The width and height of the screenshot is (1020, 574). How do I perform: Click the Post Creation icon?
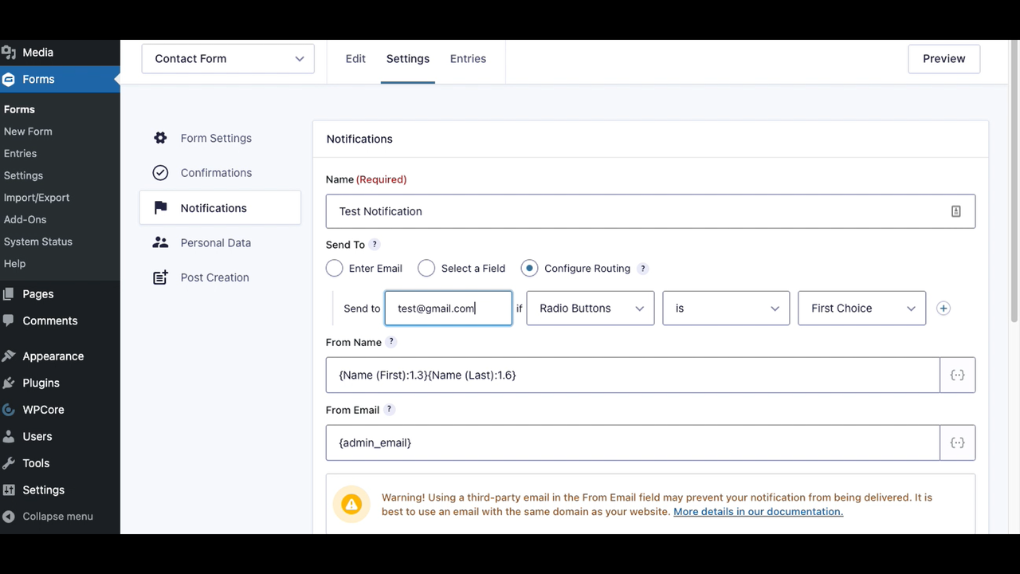(160, 277)
